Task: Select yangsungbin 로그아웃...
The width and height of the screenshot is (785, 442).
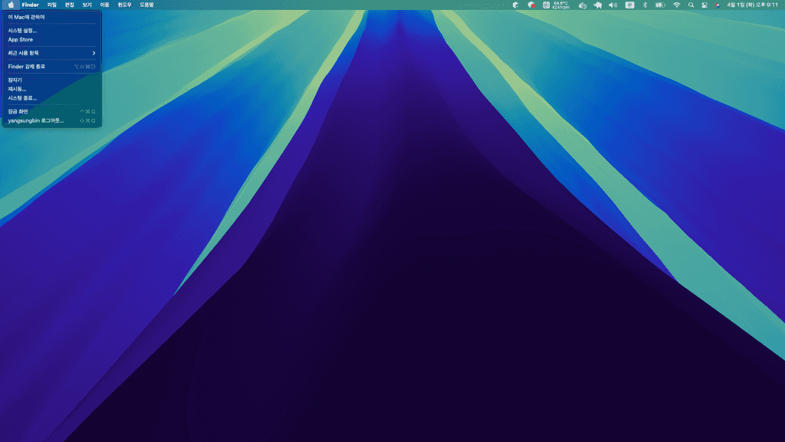Action: 51,120
